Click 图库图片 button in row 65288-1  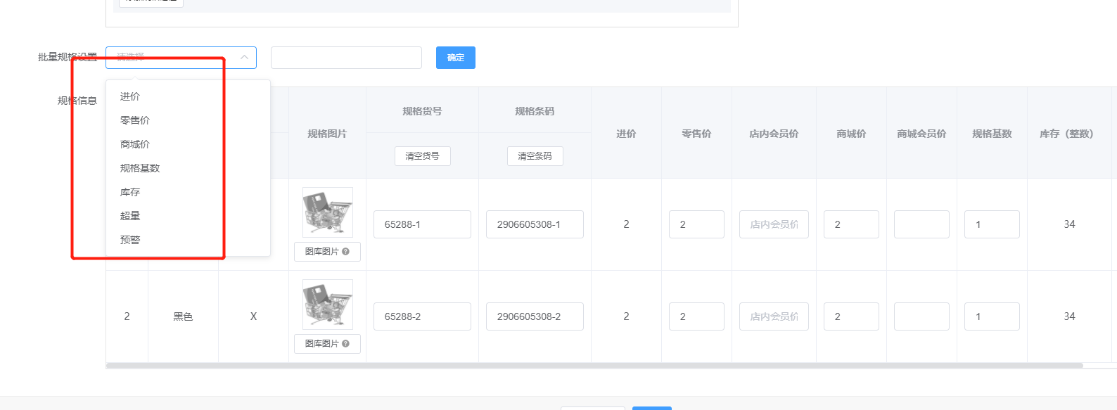pyautogui.click(x=327, y=252)
